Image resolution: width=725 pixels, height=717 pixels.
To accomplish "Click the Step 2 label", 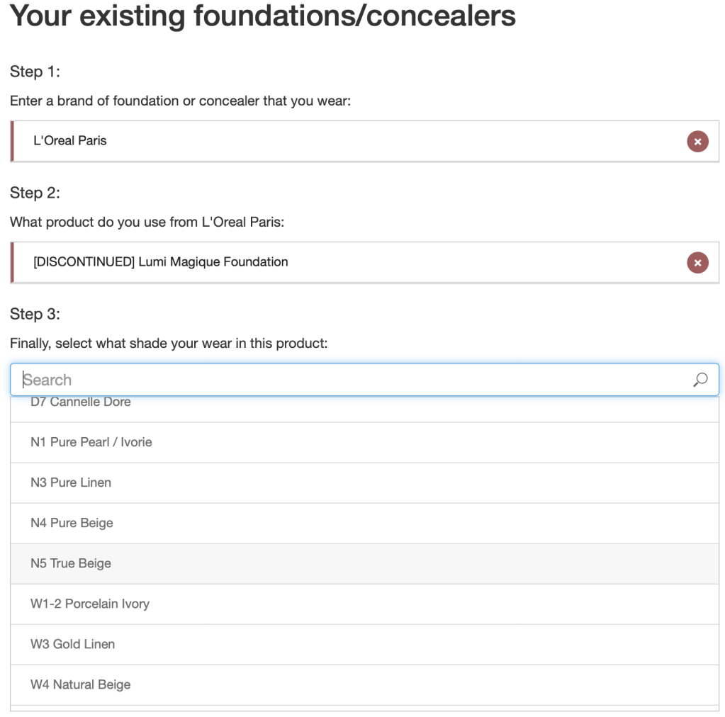I will (x=35, y=193).
